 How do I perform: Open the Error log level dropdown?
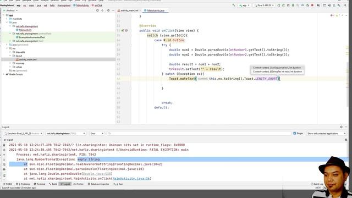click(x=97, y=133)
